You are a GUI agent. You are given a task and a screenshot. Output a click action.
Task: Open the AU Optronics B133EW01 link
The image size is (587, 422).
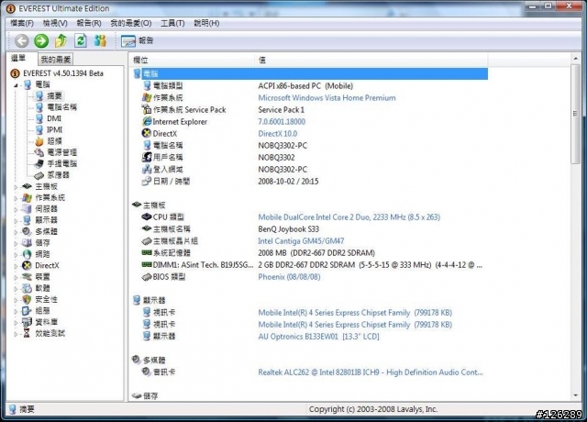[x=318, y=337]
